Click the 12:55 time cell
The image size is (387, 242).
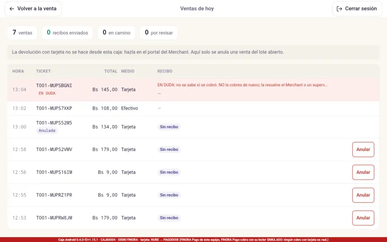point(19,195)
